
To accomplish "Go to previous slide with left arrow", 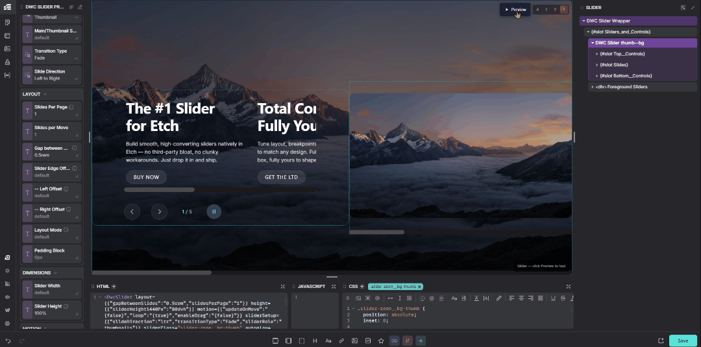I will pyautogui.click(x=132, y=211).
